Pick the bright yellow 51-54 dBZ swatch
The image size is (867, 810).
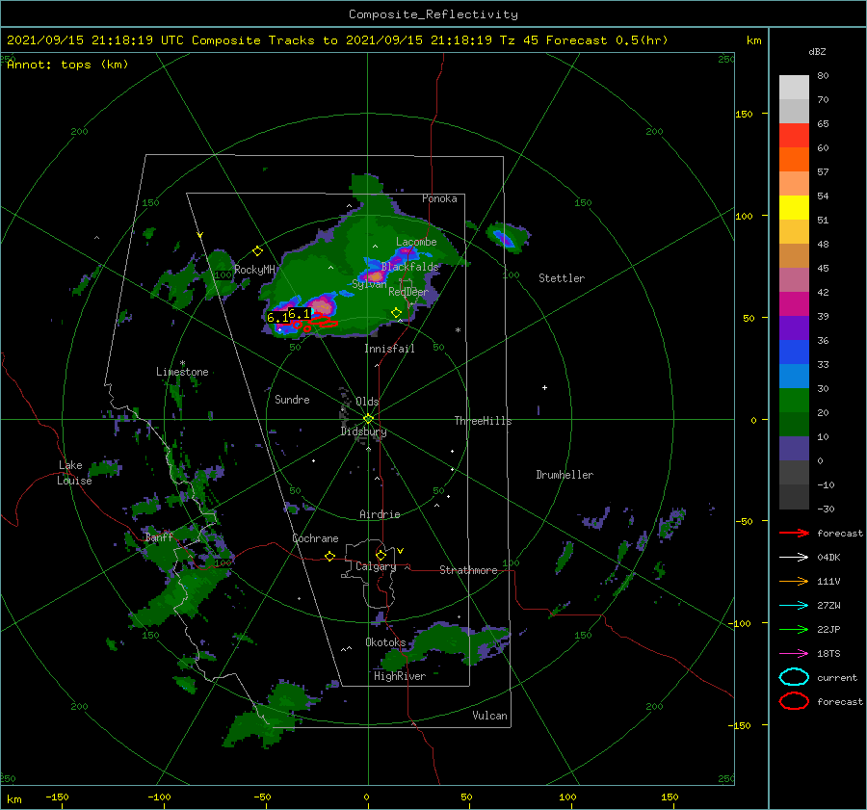tap(794, 208)
